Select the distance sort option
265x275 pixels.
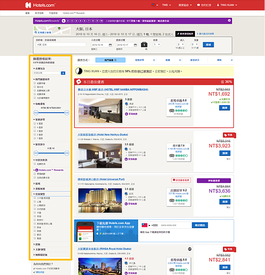pos(173,60)
